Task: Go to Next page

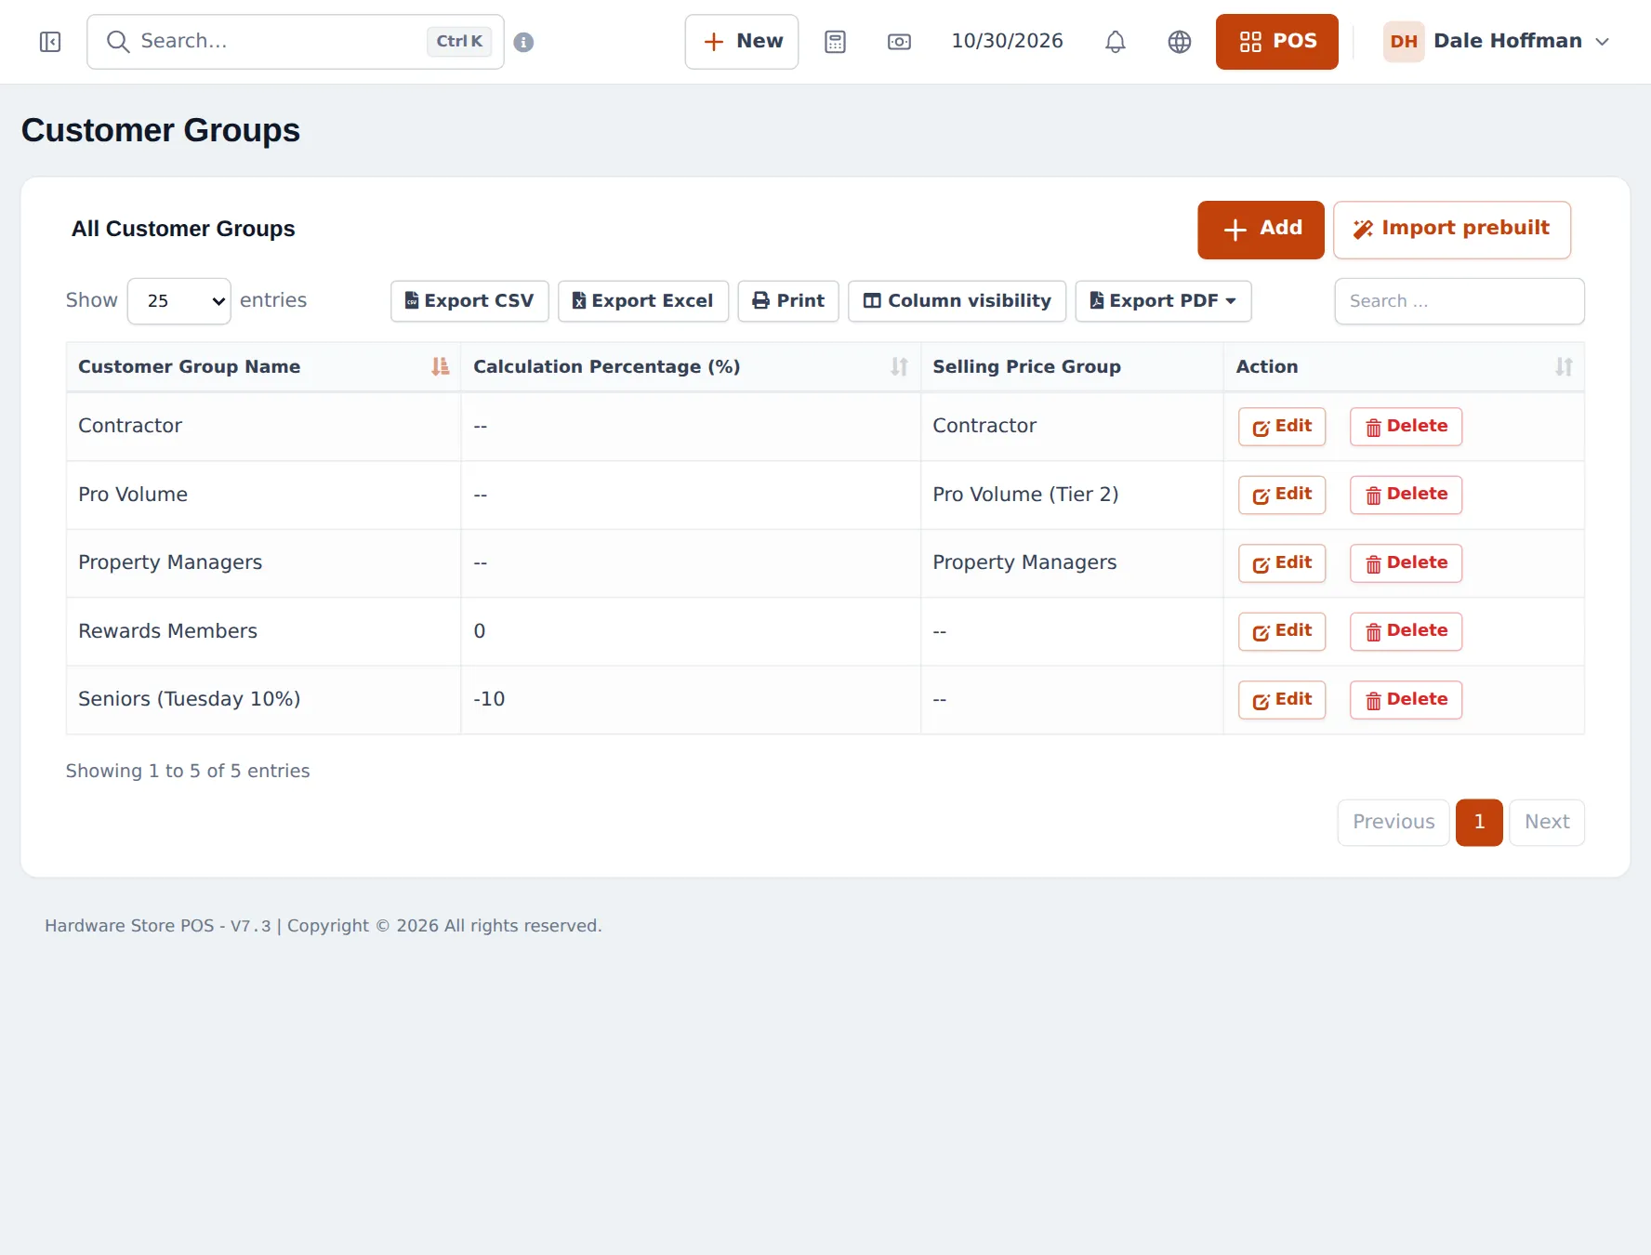Action: pos(1547,823)
